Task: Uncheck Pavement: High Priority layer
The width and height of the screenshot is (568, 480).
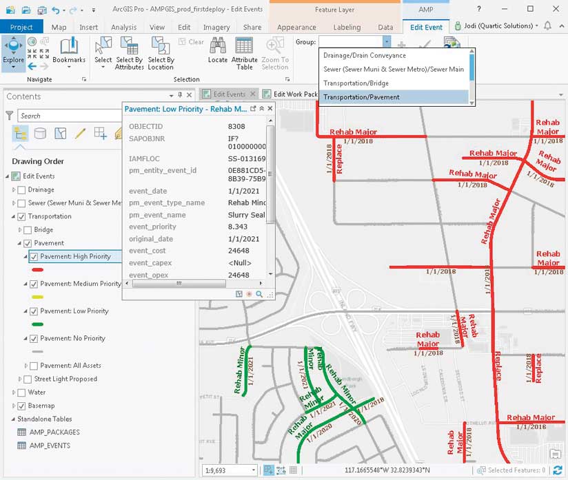Action: 34,257
